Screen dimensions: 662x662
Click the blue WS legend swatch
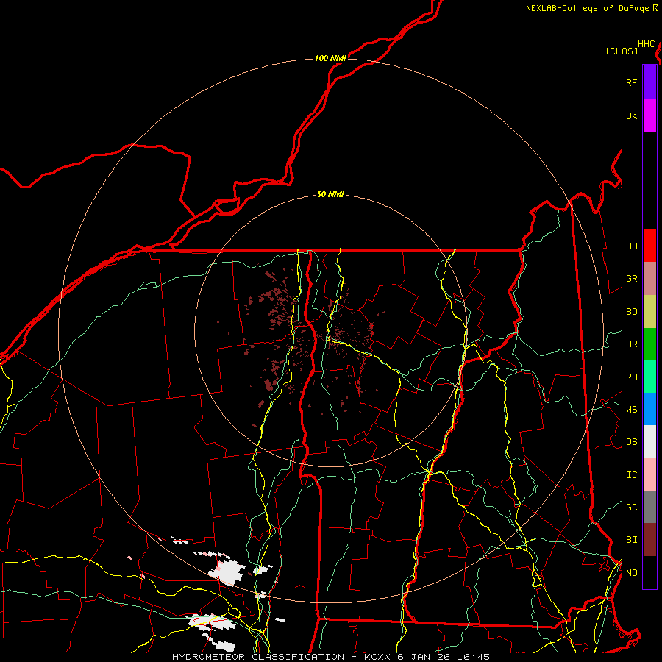649,409
